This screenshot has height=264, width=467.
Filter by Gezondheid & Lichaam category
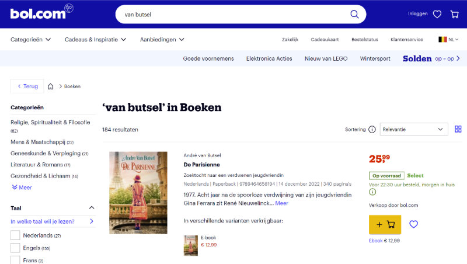coord(44,176)
